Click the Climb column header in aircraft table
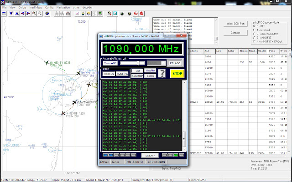This screenshot has height=182, width=292. coord(263,51)
